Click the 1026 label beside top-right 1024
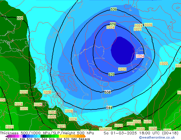 pyautogui.click(x=148, y=25)
